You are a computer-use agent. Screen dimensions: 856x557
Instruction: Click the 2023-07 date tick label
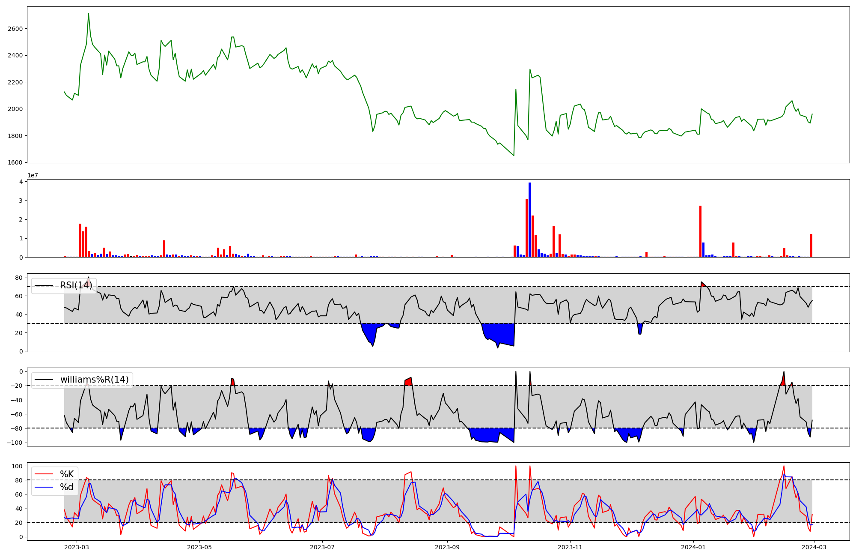click(322, 547)
